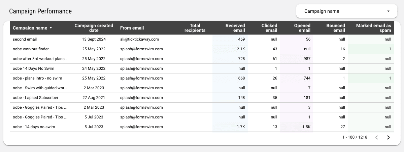Click the '27 Aug 2021' date cell
Screen dimensions: 404x152
pos(94,98)
